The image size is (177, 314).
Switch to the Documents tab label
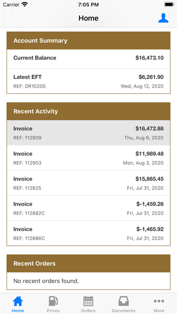coord(123,310)
